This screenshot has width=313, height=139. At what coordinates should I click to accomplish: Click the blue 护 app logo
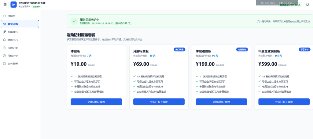(x=13, y=5)
